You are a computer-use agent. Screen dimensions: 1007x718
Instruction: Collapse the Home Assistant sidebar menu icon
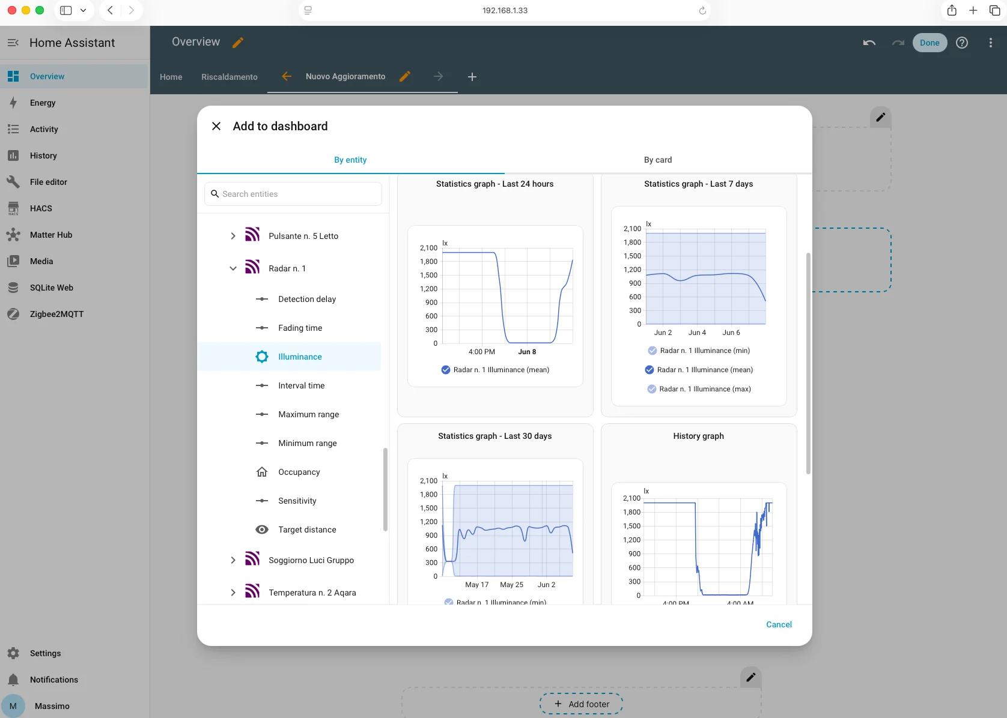click(x=13, y=43)
